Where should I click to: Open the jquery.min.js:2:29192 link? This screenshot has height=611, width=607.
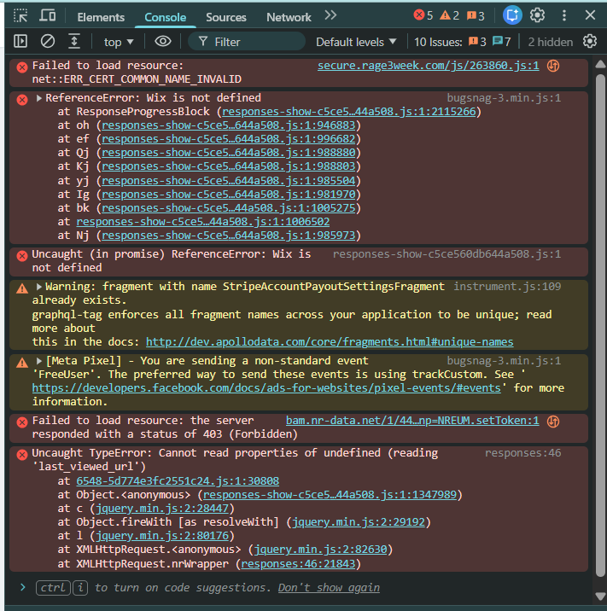(359, 522)
